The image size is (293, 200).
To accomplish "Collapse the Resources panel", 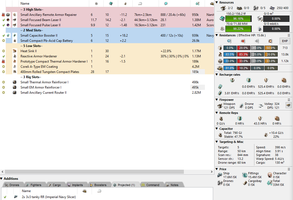I will click(x=217, y=2).
